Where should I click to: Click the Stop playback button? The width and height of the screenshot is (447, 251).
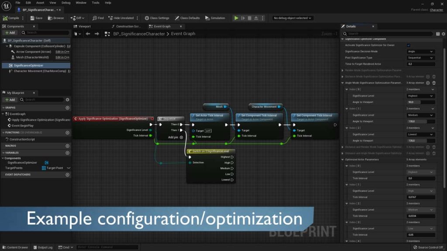[249, 18]
